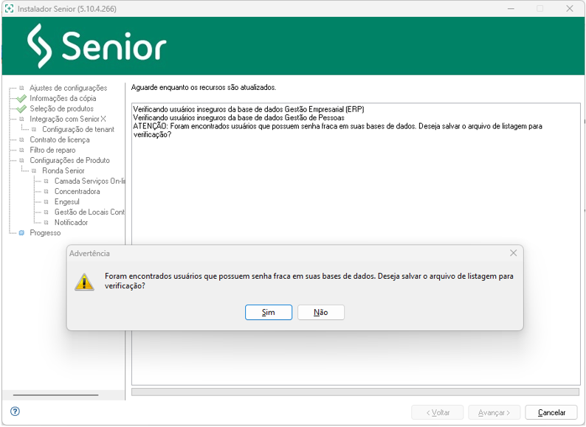The height and width of the screenshot is (427, 586).
Task: Select Engesul tree item
Action: pyautogui.click(x=67, y=202)
